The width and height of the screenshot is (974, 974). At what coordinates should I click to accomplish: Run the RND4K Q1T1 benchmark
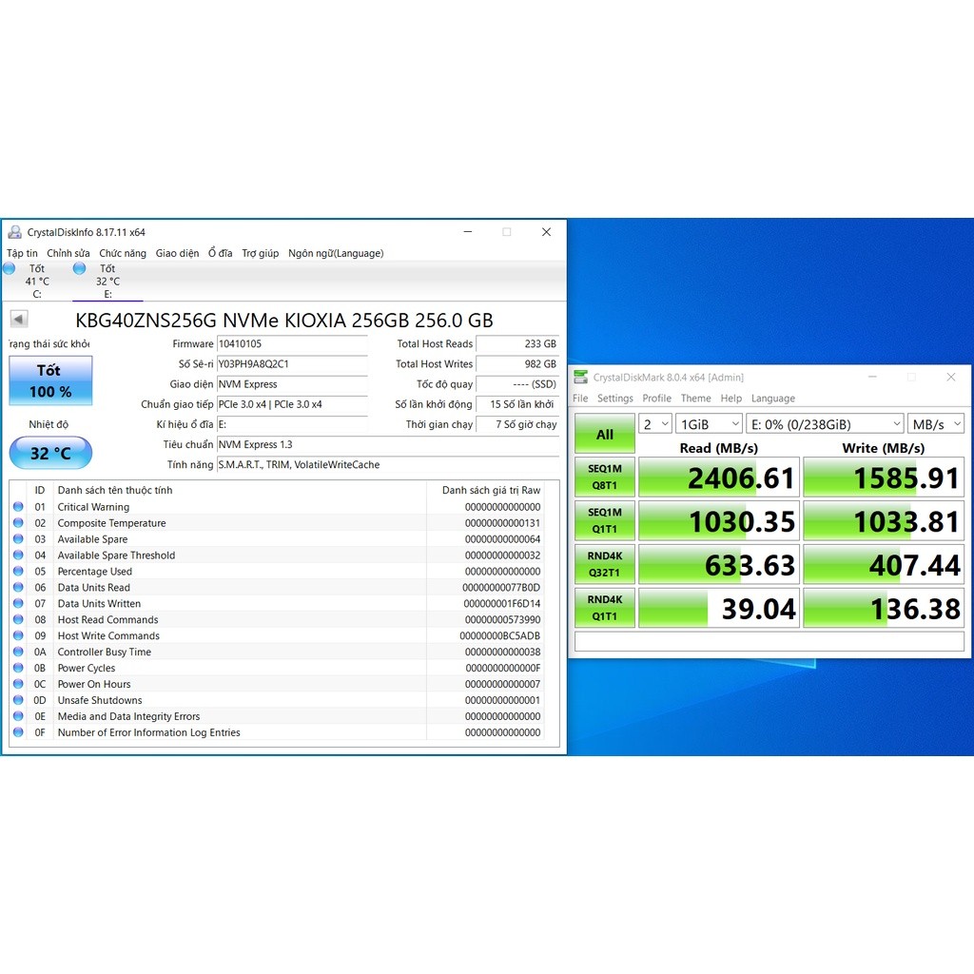coord(604,608)
